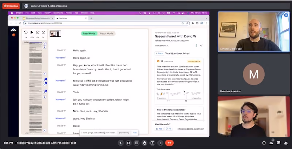
Task: Rewind the interview five seconds
Action: point(26,32)
